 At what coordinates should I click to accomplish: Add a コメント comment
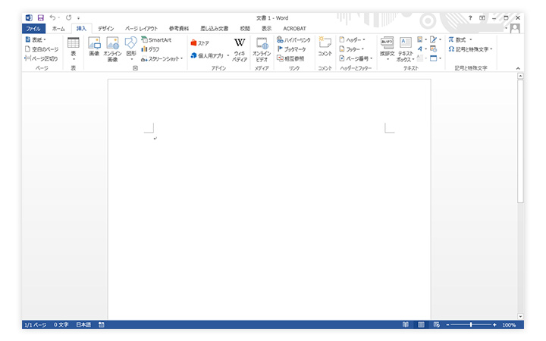(325, 47)
